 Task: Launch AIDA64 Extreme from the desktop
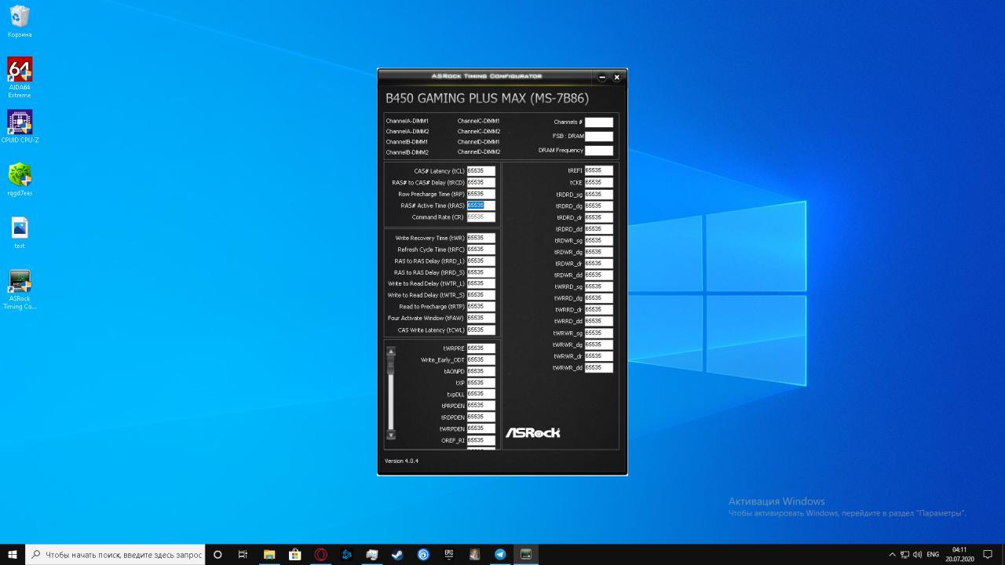coord(20,77)
